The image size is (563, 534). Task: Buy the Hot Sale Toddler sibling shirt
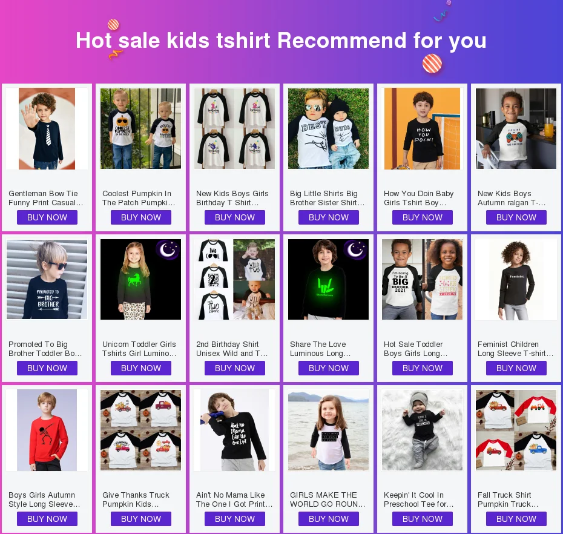point(423,368)
